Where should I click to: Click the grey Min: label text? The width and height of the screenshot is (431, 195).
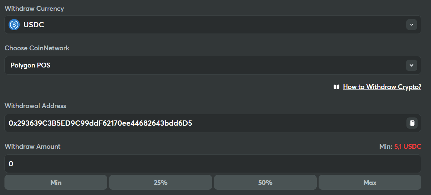pyautogui.click(x=386, y=147)
